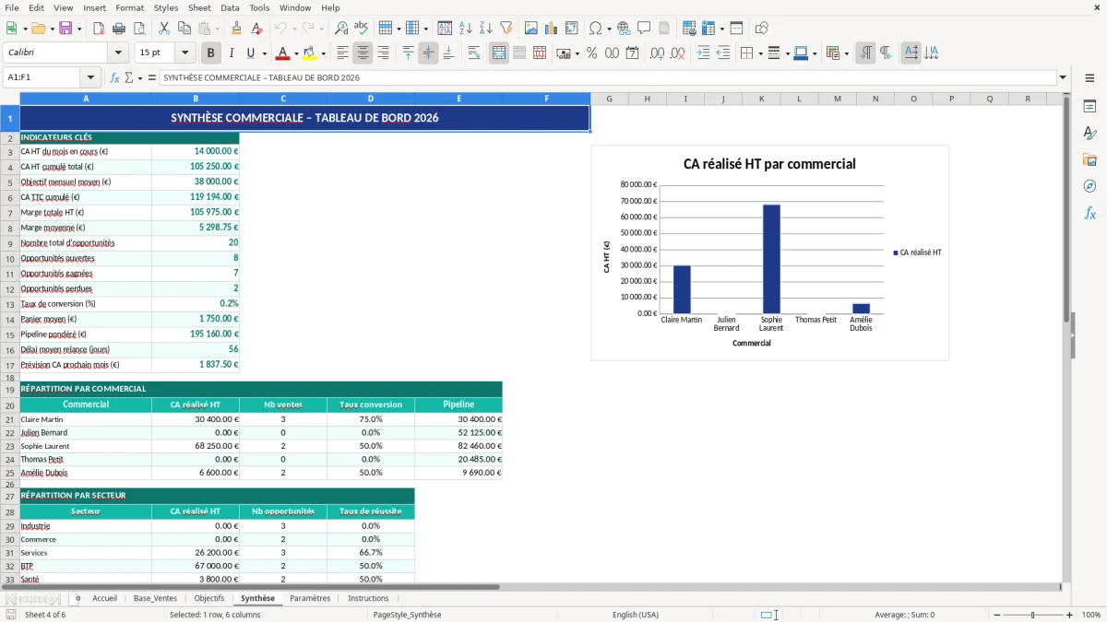The height and width of the screenshot is (622, 1107).
Task: Open the Sheet menu
Action: [199, 7]
